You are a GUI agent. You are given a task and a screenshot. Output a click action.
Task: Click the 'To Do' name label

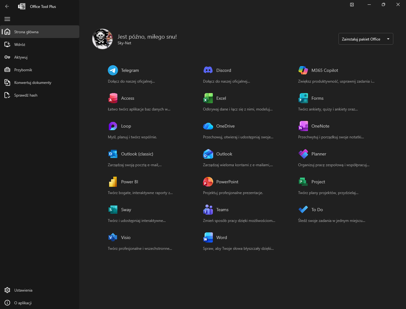[x=317, y=210]
